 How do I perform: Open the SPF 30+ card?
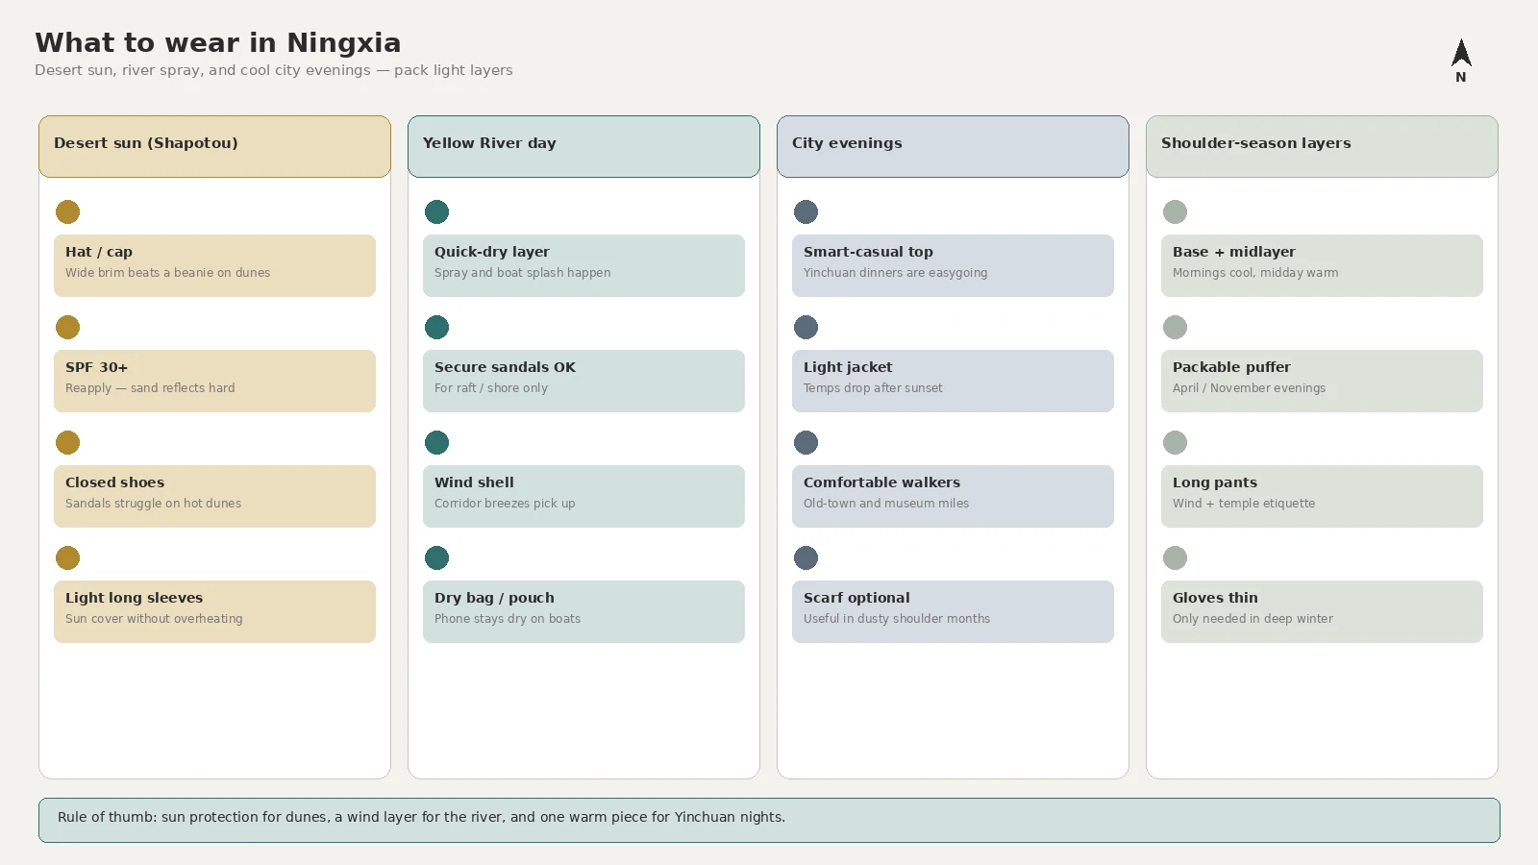pyautogui.click(x=214, y=381)
